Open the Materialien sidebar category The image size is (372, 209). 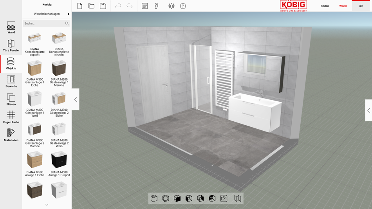pos(11,135)
